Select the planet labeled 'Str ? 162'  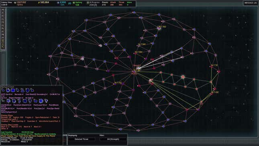(x=159, y=29)
